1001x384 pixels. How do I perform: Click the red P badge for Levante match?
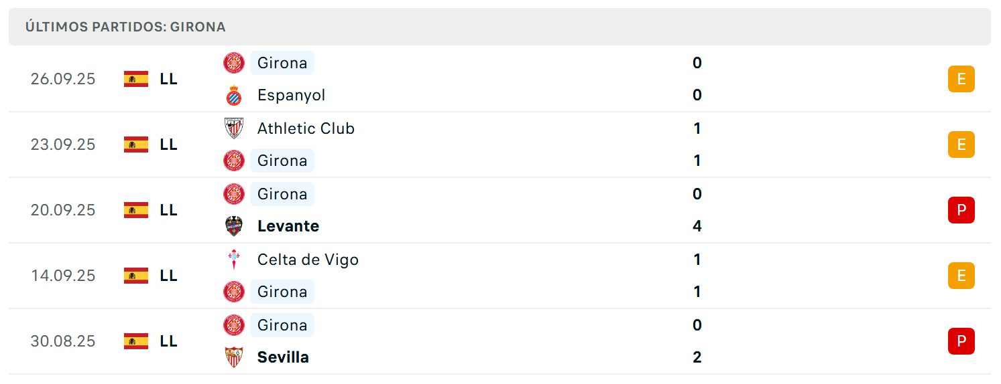[x=961, y=210]
